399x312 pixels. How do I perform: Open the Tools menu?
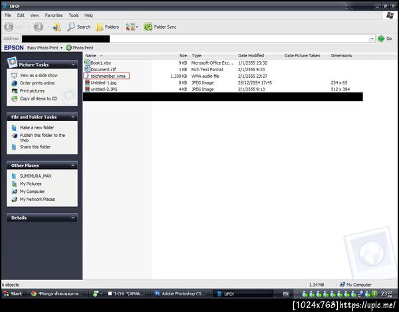click(74, 15)
